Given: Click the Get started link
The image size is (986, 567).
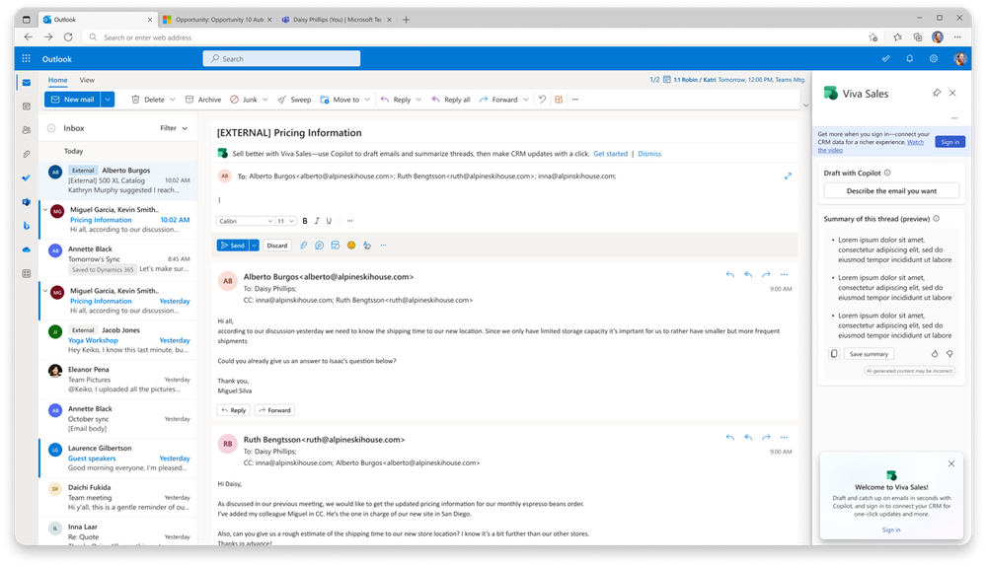Looking at the screenshot, I should (610, 153).
